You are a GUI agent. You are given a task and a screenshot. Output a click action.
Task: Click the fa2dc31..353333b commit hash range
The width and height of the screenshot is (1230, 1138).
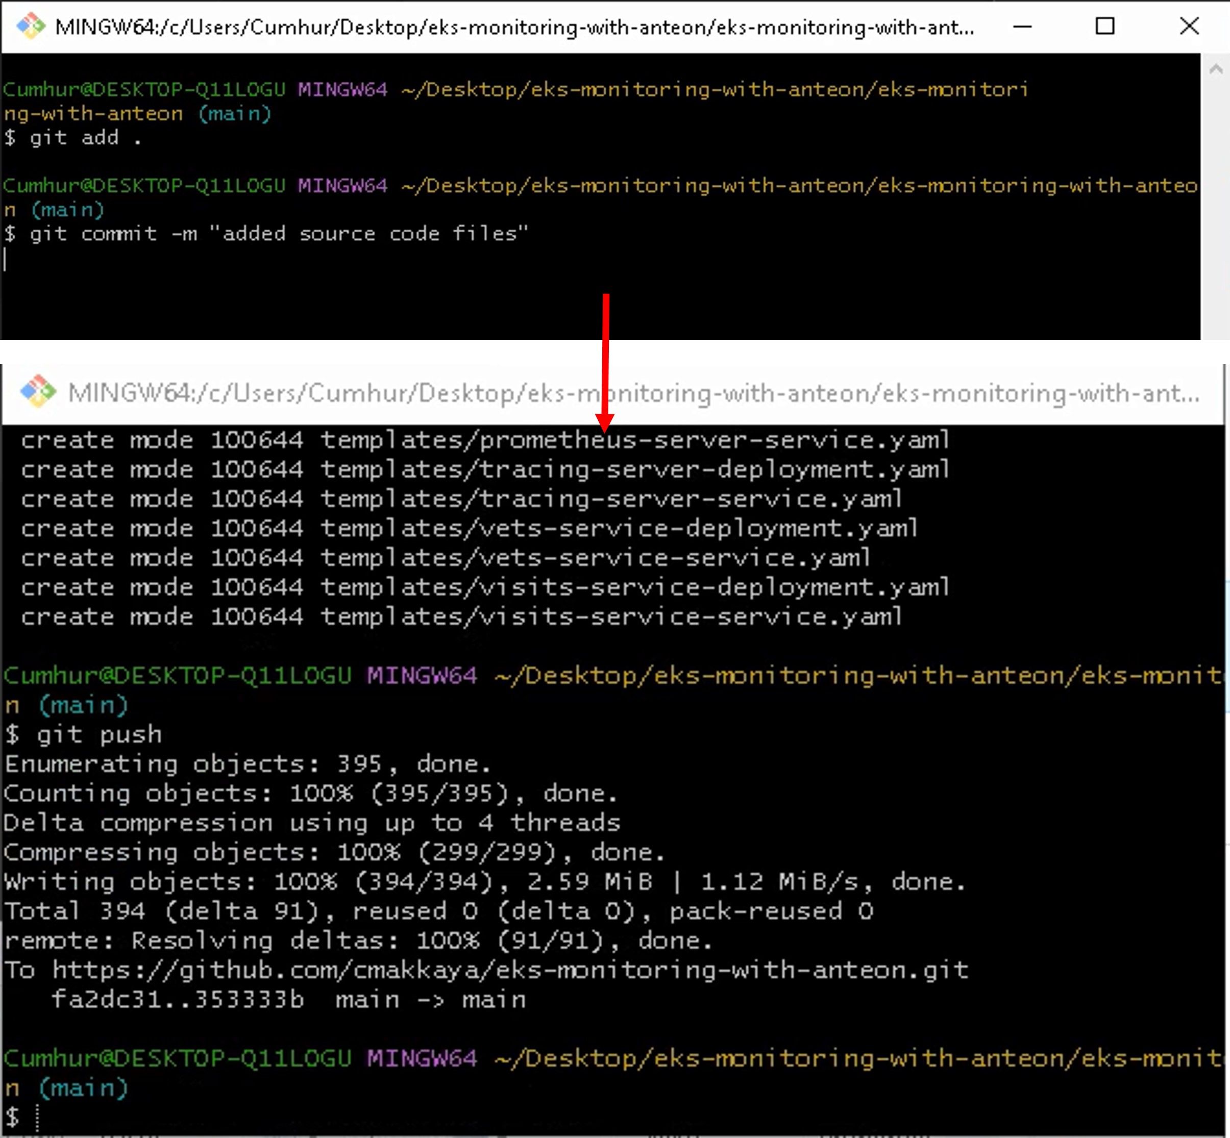click(x=178, y=999)
